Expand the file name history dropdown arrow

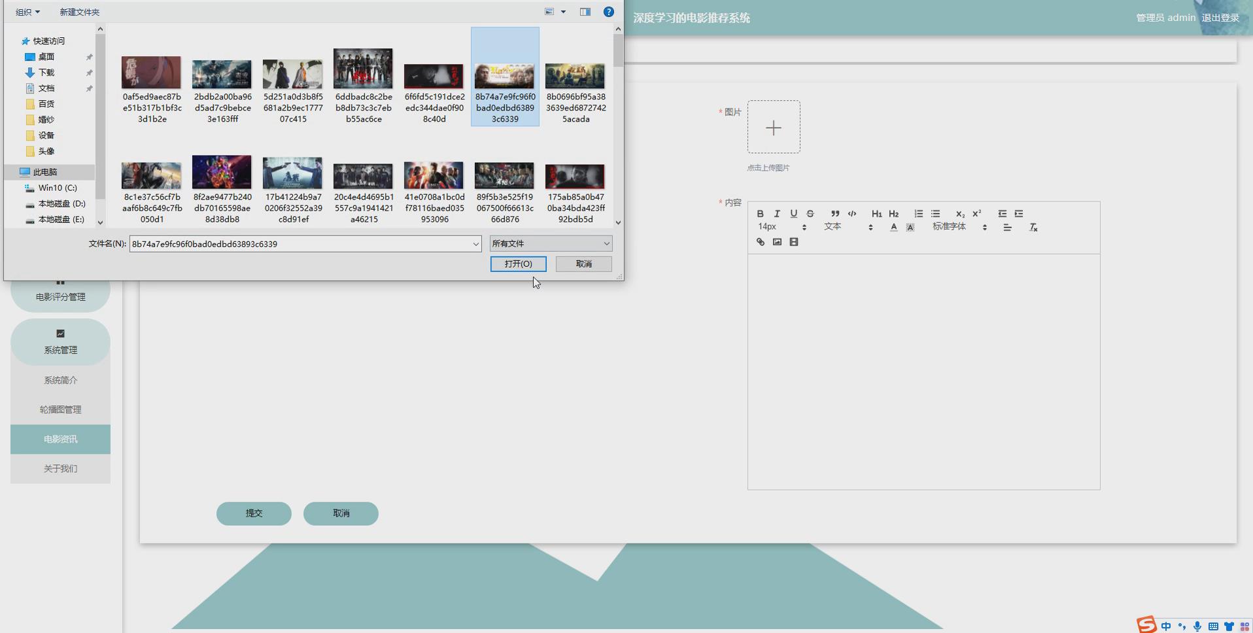click(x=475, y=244)
